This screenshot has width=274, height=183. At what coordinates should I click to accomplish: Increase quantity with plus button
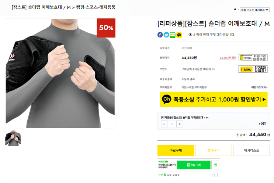pos(180,124)
